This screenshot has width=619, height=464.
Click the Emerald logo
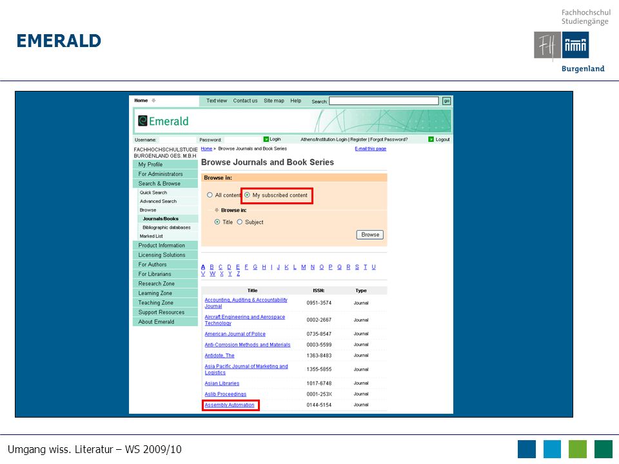163,121
